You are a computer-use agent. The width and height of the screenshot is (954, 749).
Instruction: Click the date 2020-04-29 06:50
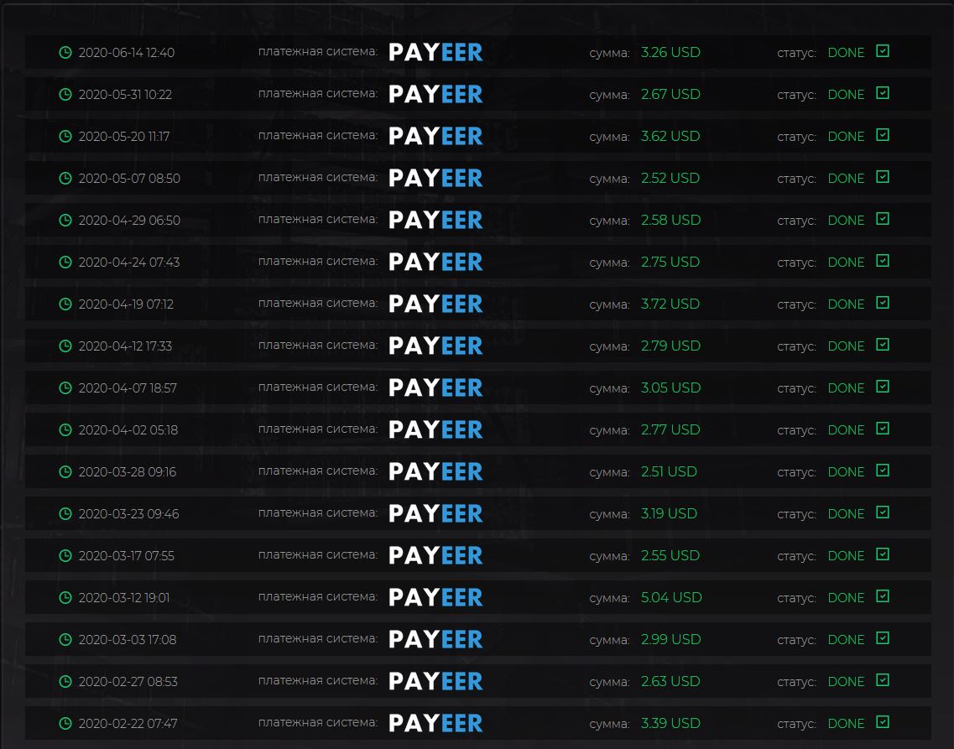129,221
